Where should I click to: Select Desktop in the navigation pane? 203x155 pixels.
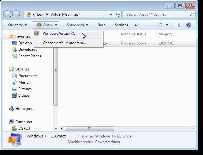25,43
